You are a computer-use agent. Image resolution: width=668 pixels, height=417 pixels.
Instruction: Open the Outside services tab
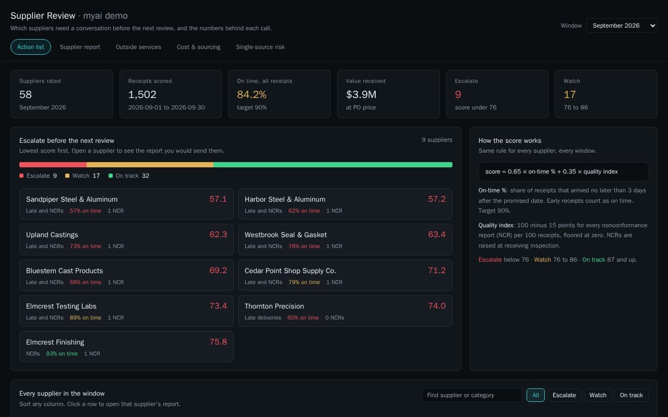[x=138, y=47]
